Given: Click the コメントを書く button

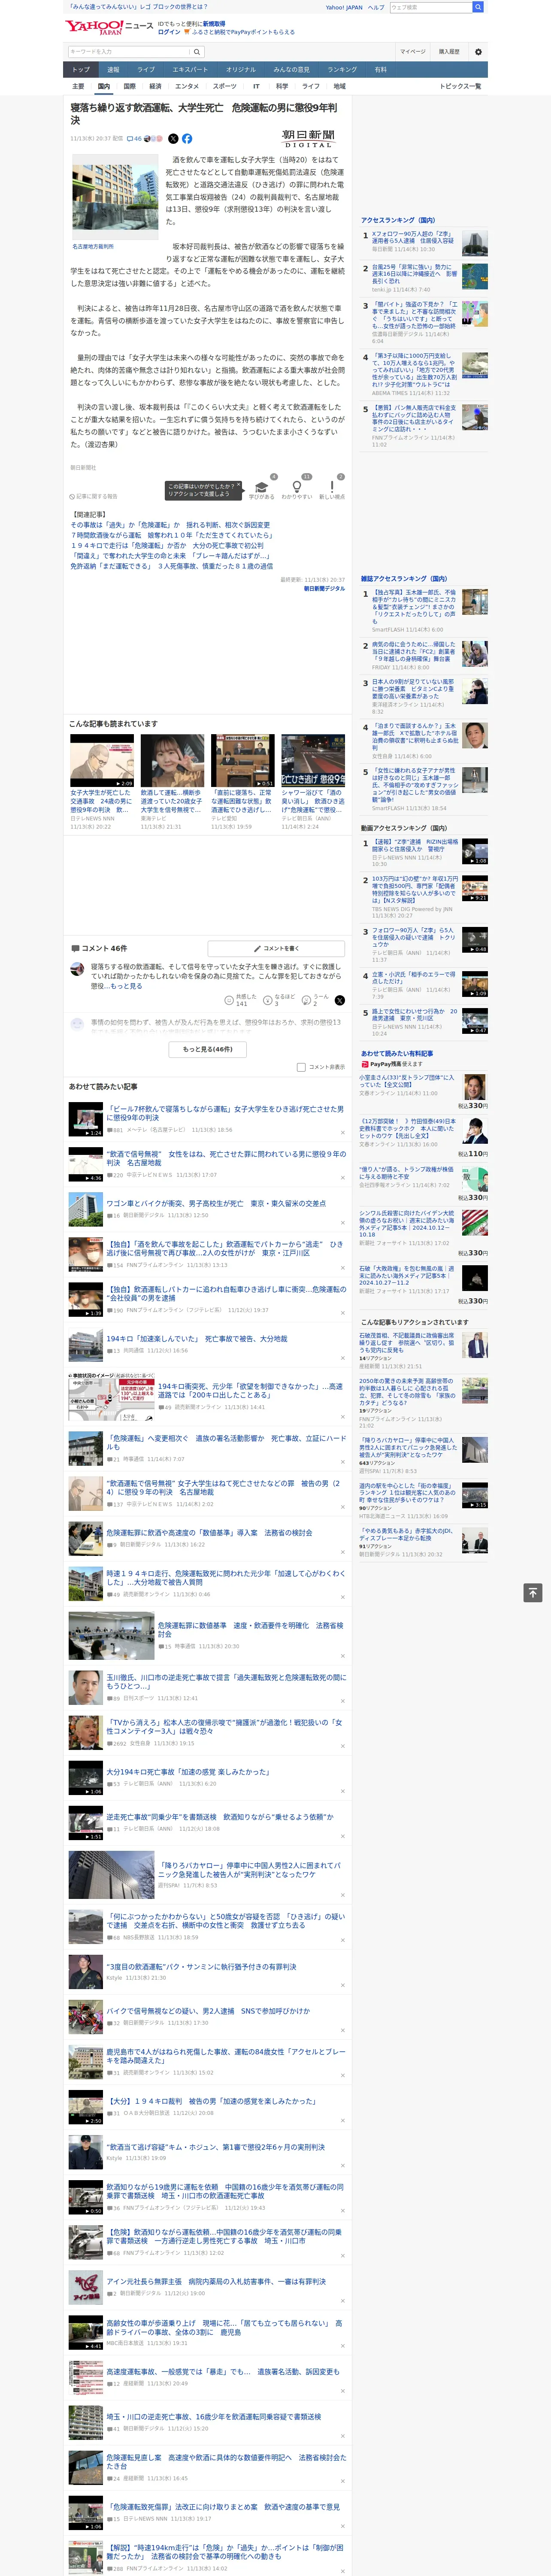Looking at the screenshot, I should [x=277, y=948].
